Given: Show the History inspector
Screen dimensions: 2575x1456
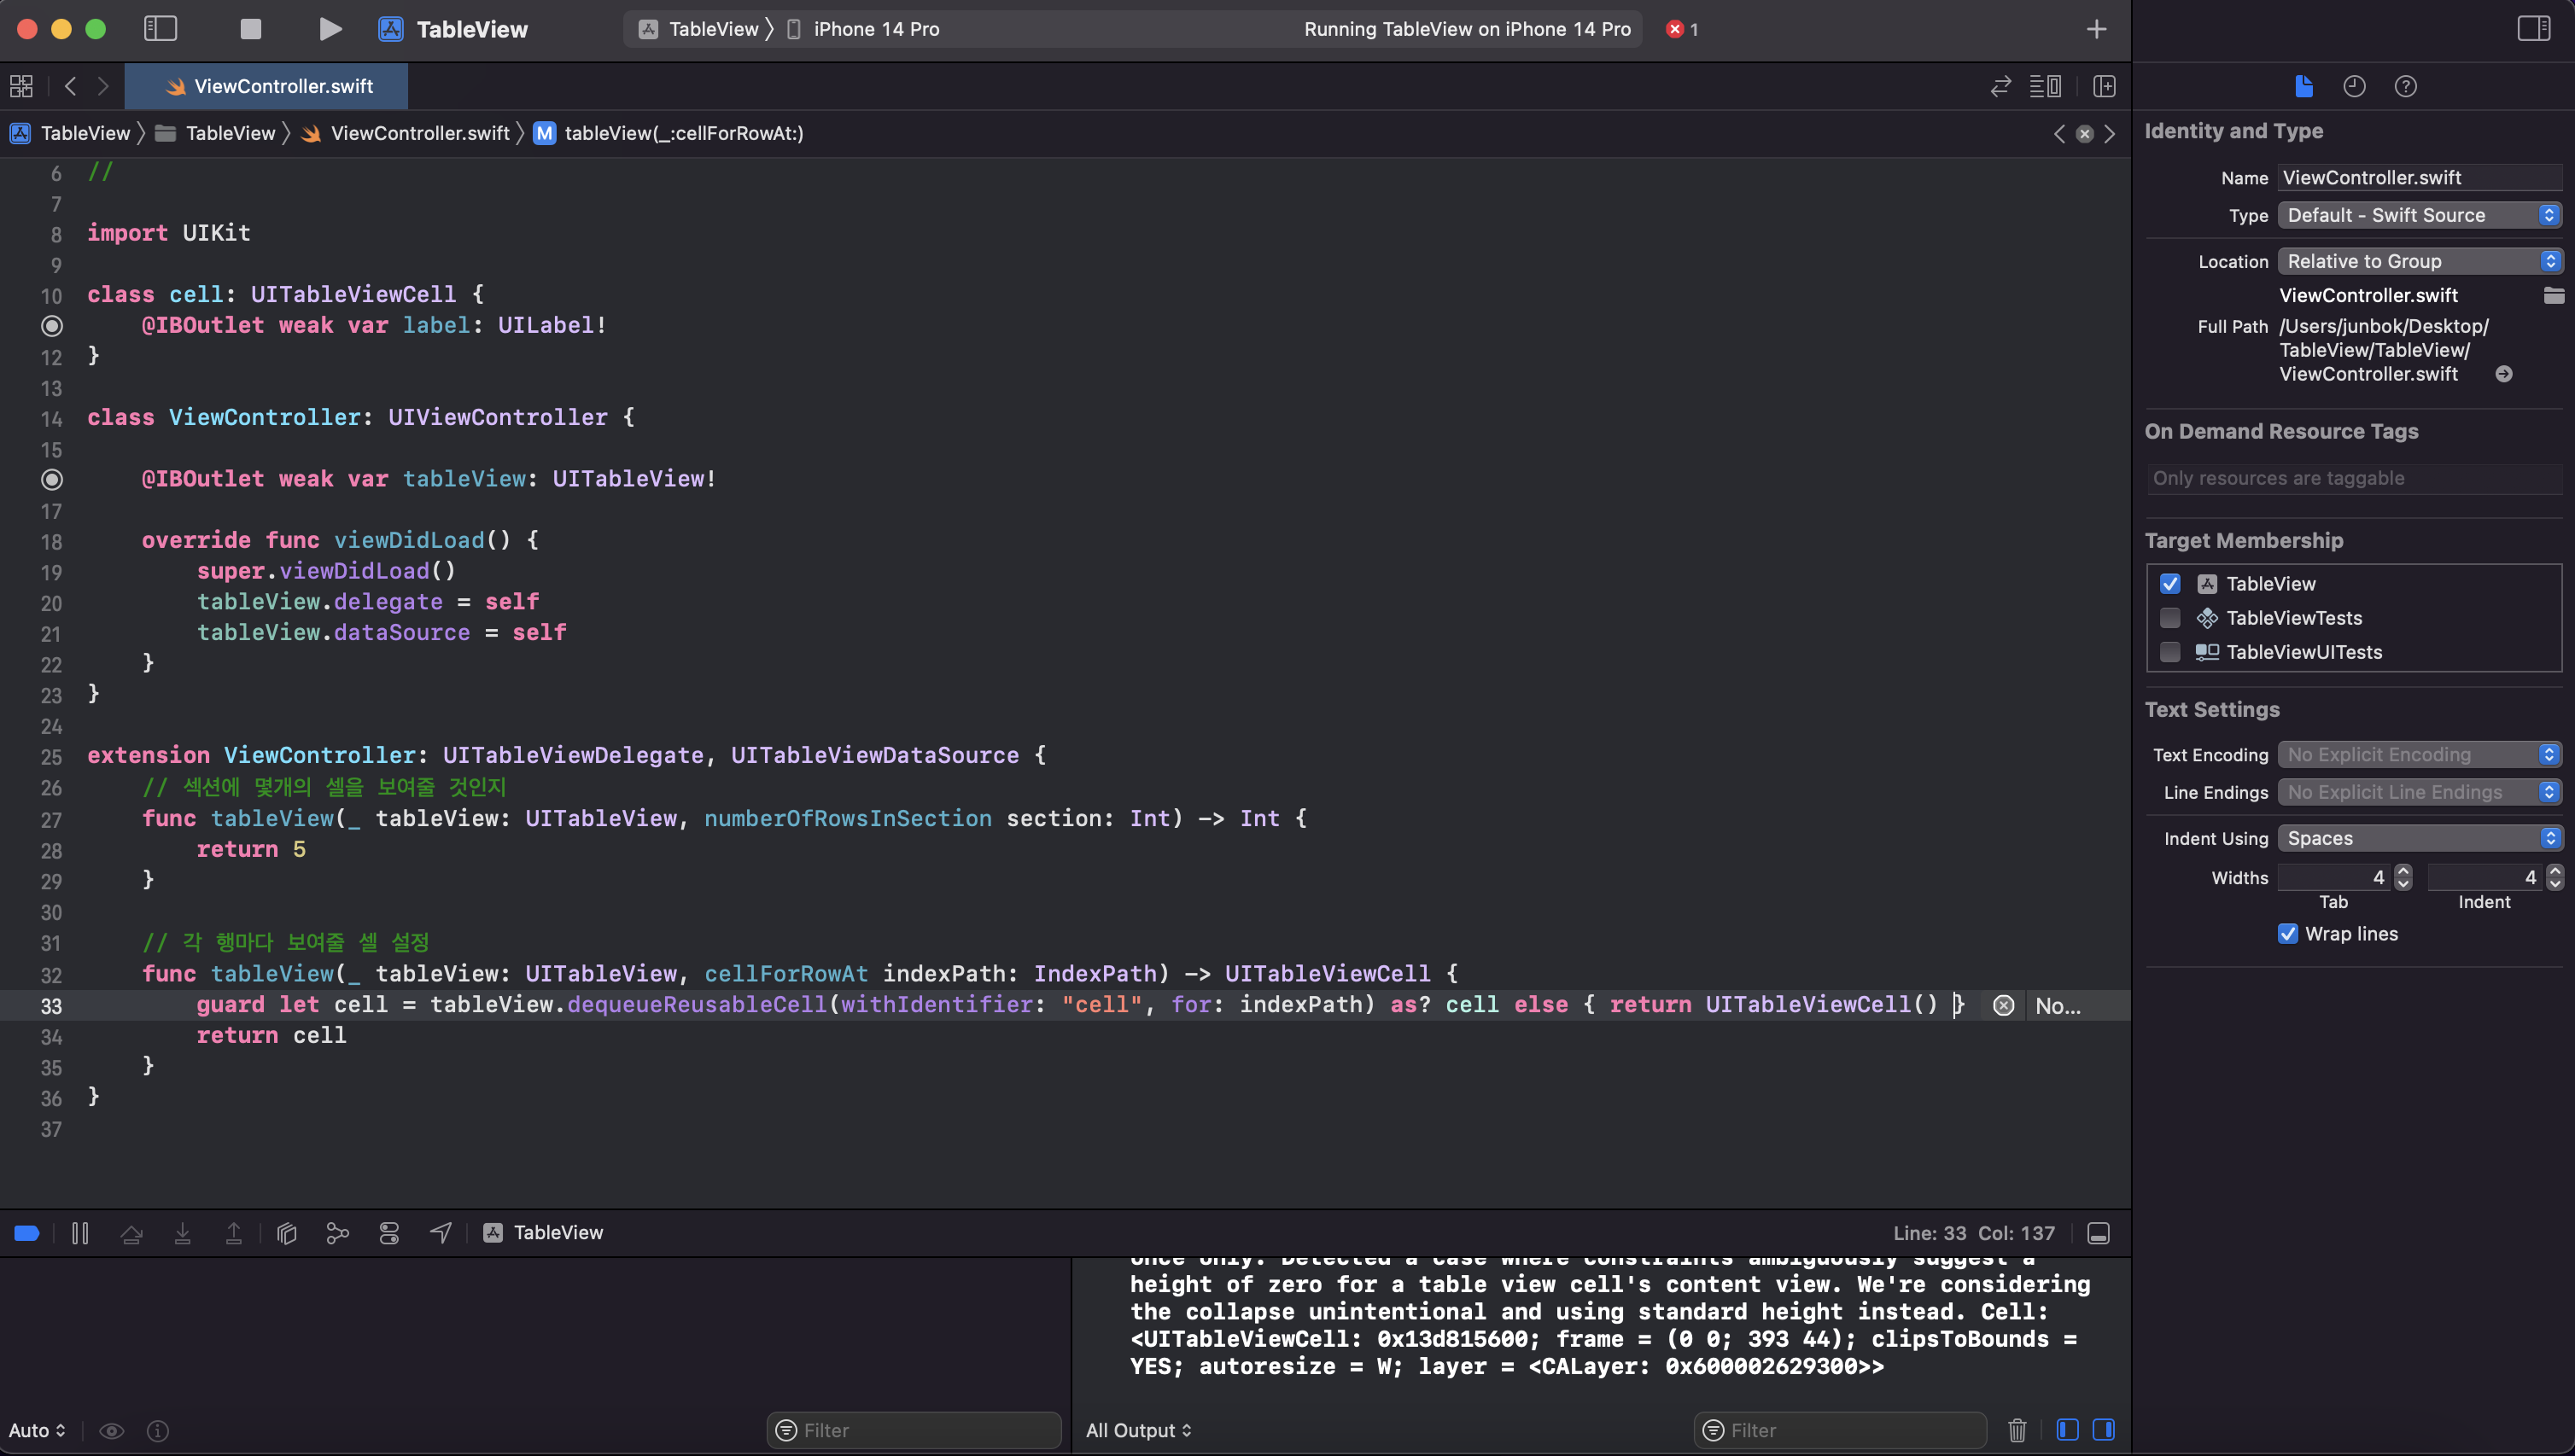Looking at the screenshot, I should click(x=2354, y=86).
